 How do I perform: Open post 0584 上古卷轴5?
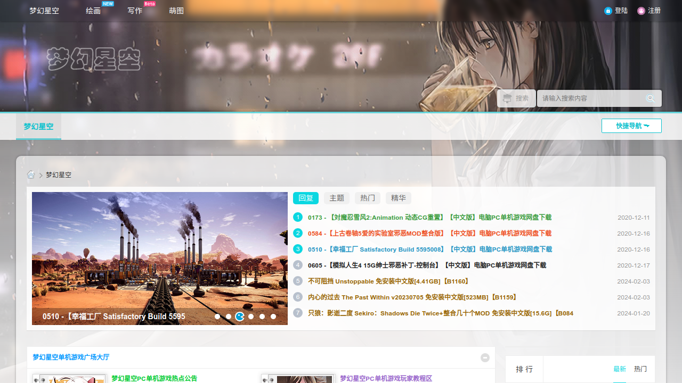(x=429, y=234)
